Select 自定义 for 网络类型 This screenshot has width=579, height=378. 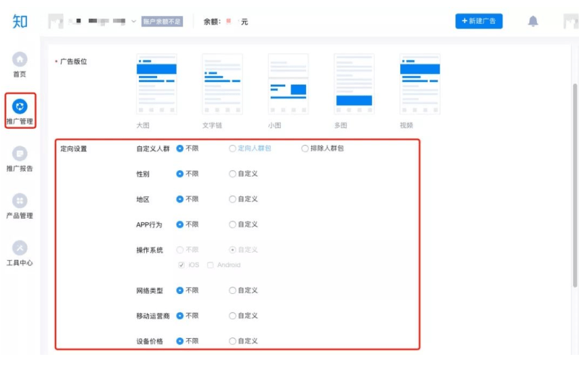232,290
